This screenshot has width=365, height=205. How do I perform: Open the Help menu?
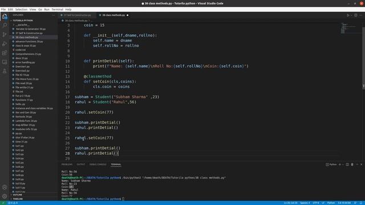(x=68, y=10)
